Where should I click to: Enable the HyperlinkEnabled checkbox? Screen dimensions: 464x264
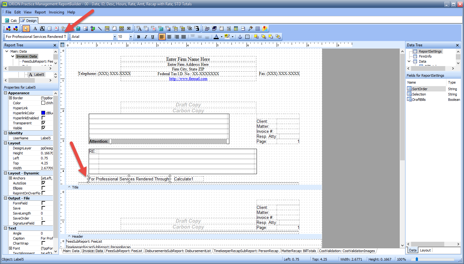click(43, 118)
